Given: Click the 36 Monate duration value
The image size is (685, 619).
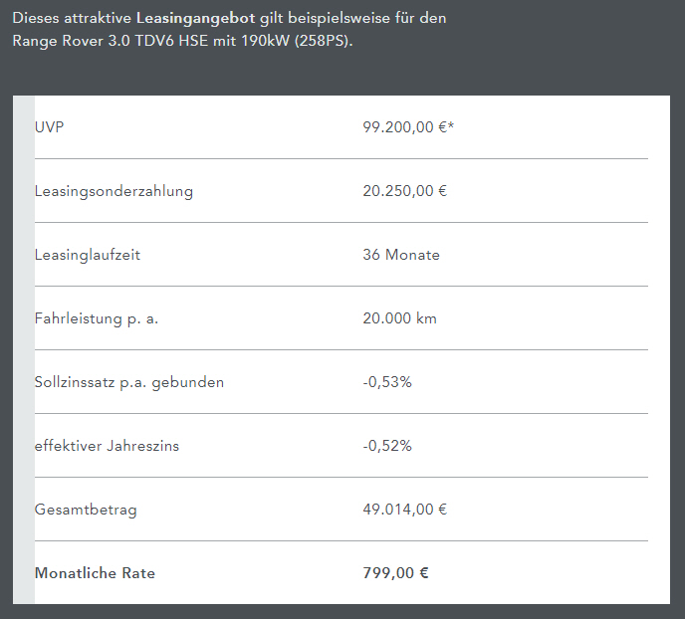Looking at the screenshot, I should point(401,255).
